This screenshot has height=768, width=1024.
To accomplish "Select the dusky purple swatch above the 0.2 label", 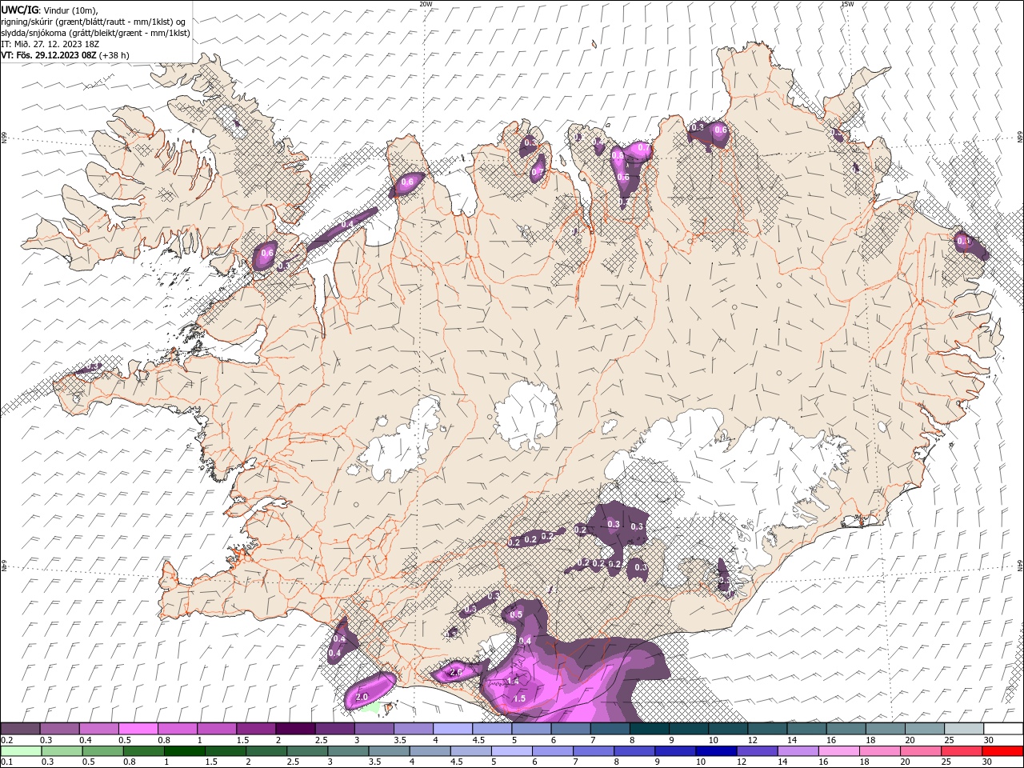I will pos(20,728).
